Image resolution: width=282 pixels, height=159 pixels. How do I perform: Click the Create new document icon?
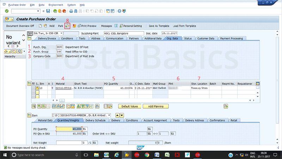click(40, 26)
